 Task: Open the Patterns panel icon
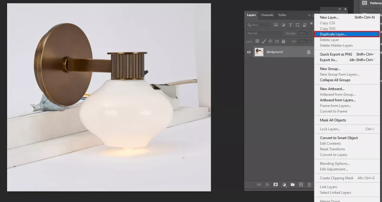pyautogui.click(x=364, y=3)
